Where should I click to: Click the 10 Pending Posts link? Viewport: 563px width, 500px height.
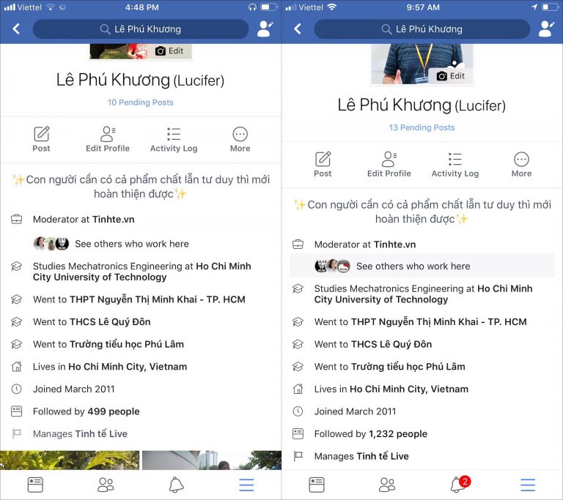pyautogui.click(x=141, y=102)
